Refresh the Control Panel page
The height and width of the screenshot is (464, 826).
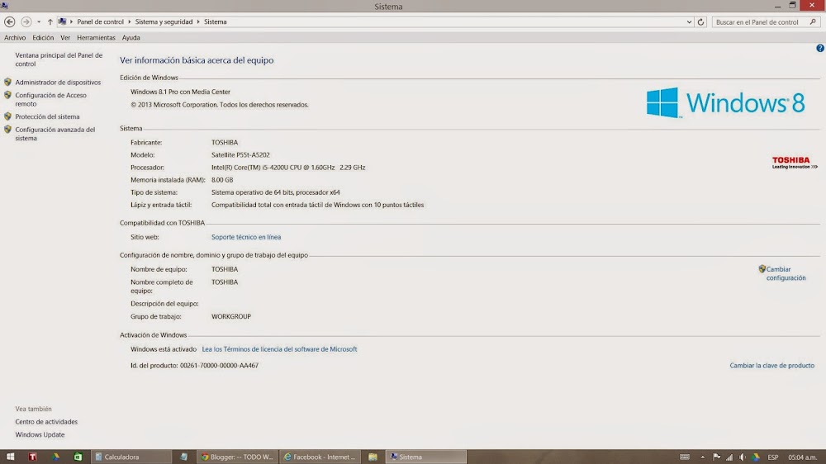[x=700, y=22]
